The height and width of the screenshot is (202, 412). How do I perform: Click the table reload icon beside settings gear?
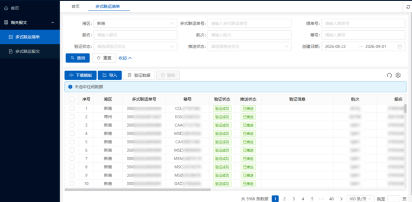pos(389,75)
